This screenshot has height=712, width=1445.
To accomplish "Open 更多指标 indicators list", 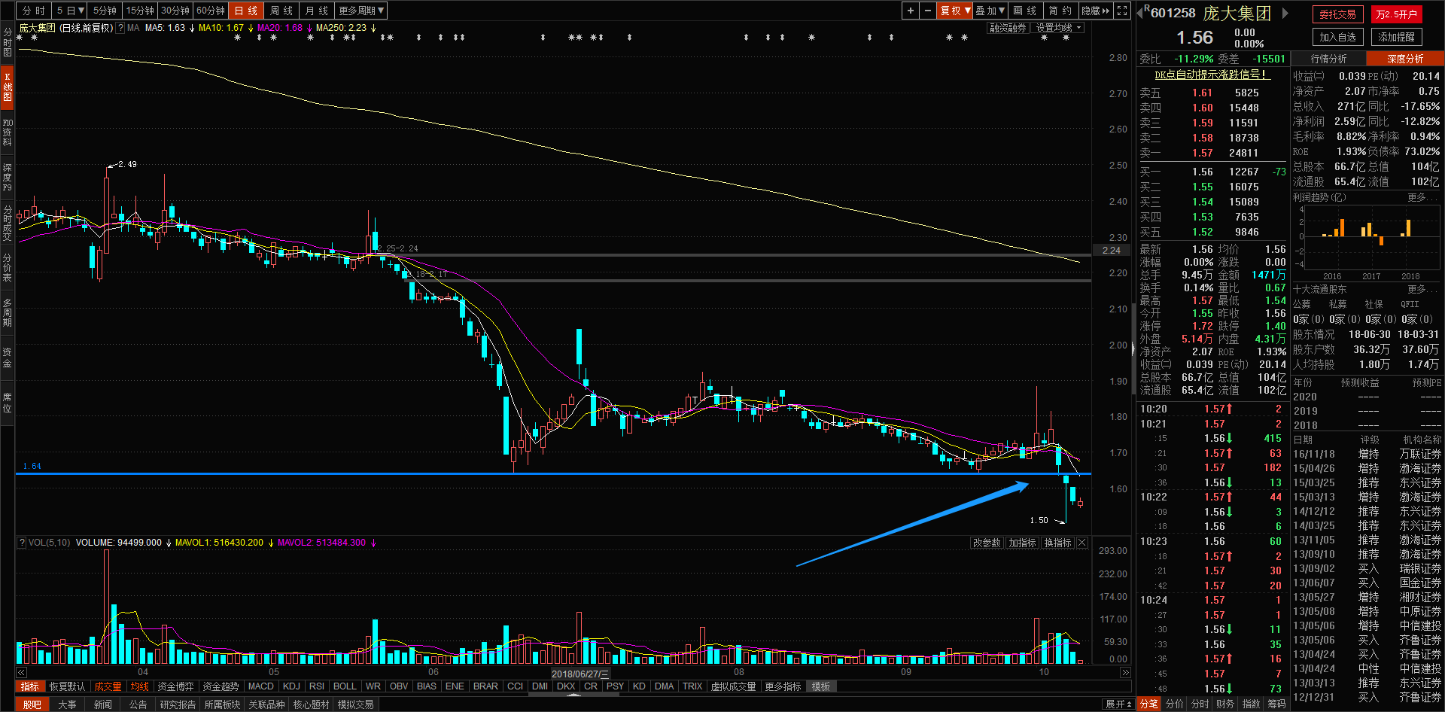I will 783,686.
